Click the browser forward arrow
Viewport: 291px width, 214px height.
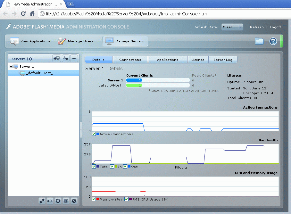14,13
